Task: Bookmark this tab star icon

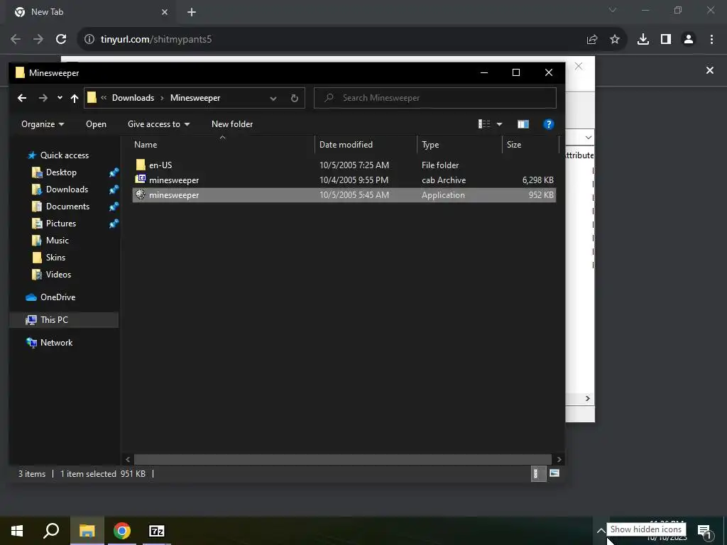Action: 615,40
